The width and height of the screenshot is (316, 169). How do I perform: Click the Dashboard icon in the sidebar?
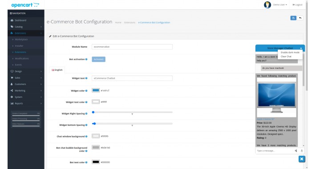coord(12,20)
